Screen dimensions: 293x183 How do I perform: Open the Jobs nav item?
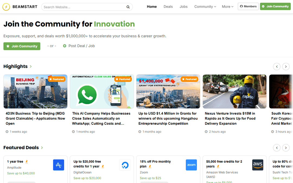183,7
